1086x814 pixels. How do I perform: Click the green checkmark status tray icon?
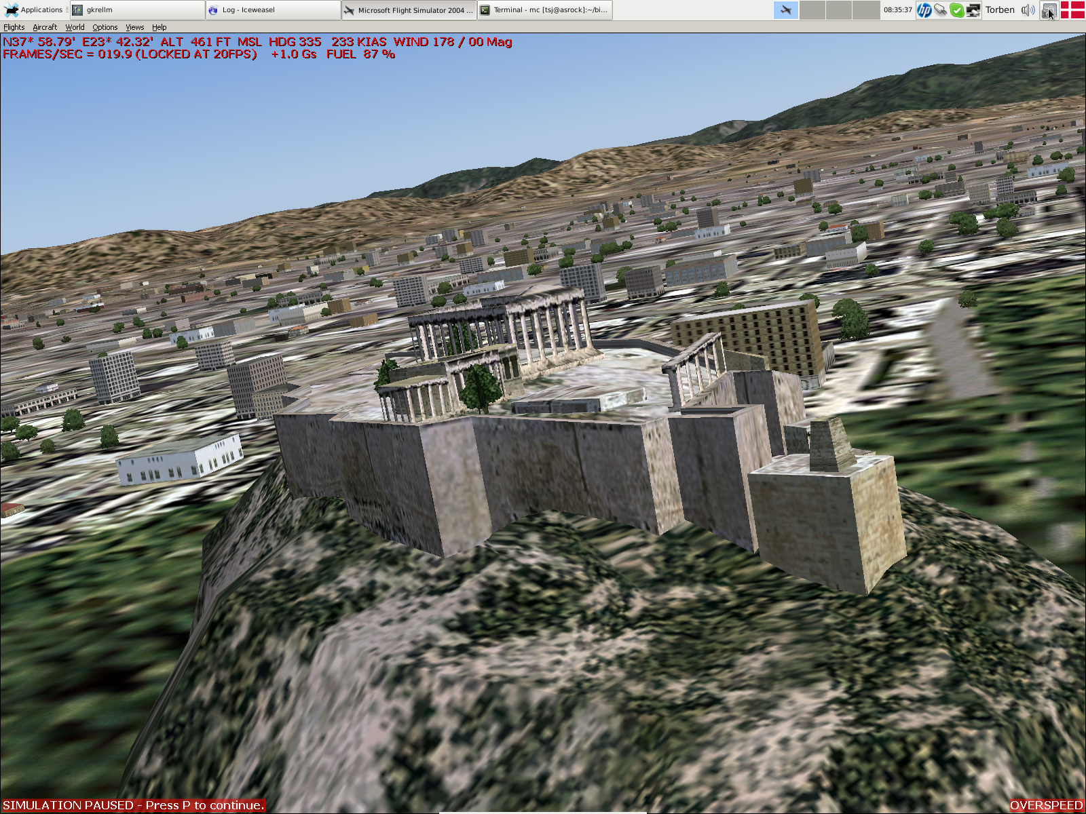coord(956,9)
